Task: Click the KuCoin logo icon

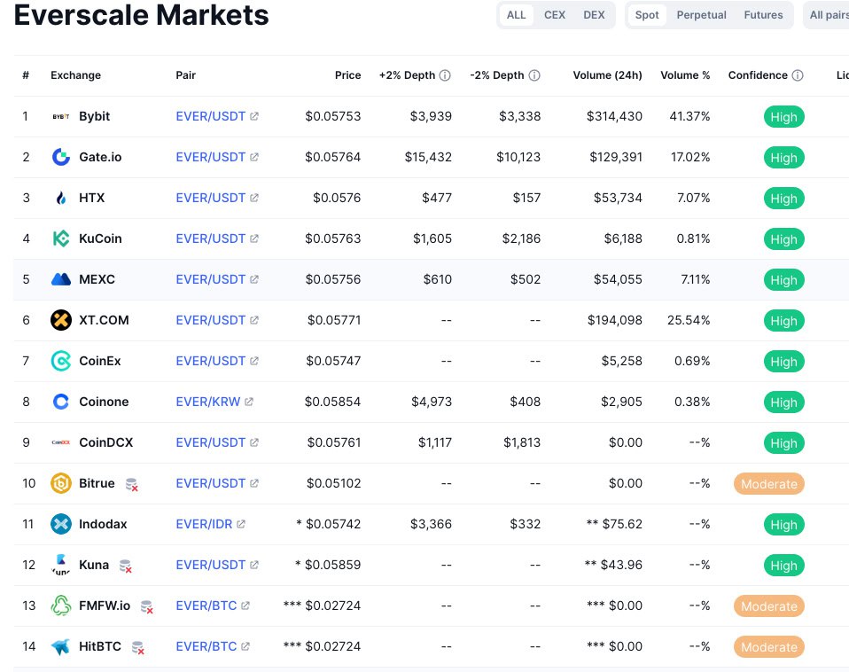Action: point(61,238)
